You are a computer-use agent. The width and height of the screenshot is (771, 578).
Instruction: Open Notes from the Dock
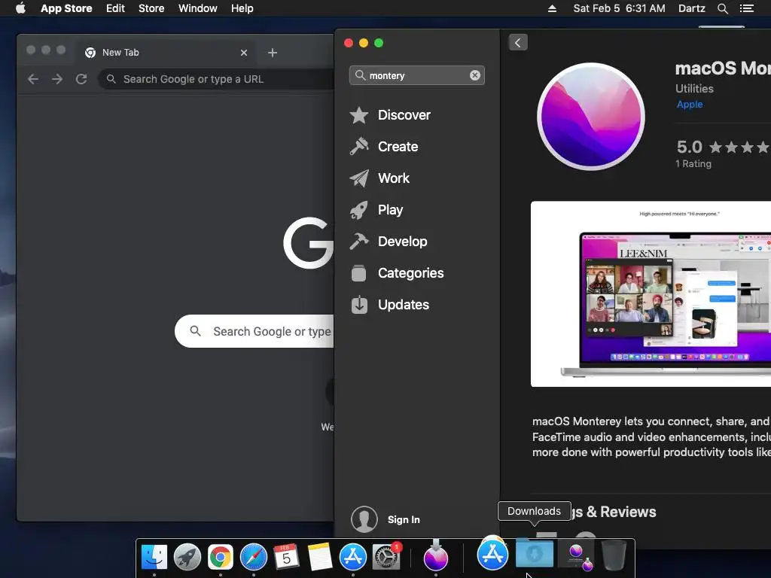point(319,557)
